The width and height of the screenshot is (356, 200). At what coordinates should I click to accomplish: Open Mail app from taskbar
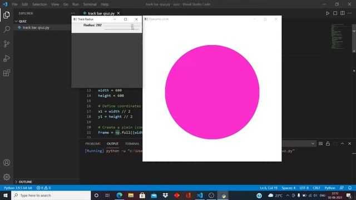pos(154,195)
